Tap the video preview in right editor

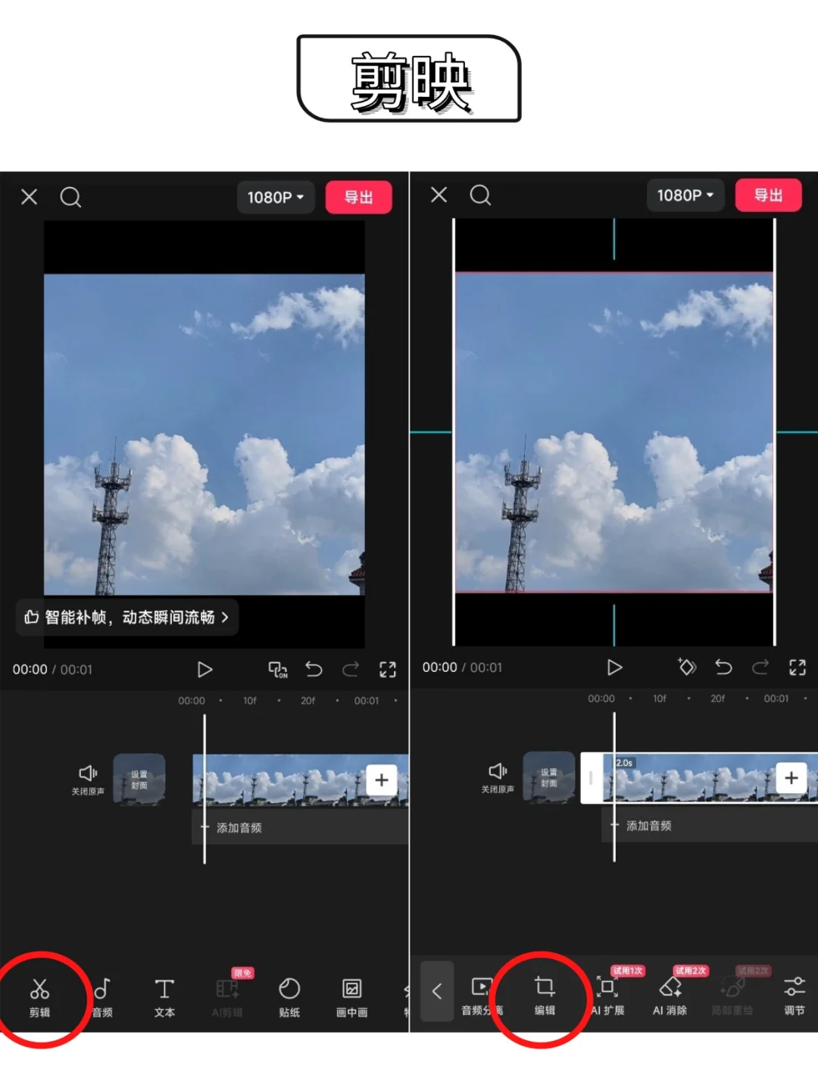tap(614, 432)
